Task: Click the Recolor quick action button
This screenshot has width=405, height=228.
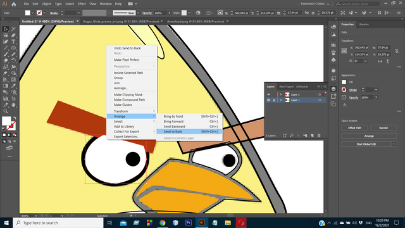Action: click(383, 128)
